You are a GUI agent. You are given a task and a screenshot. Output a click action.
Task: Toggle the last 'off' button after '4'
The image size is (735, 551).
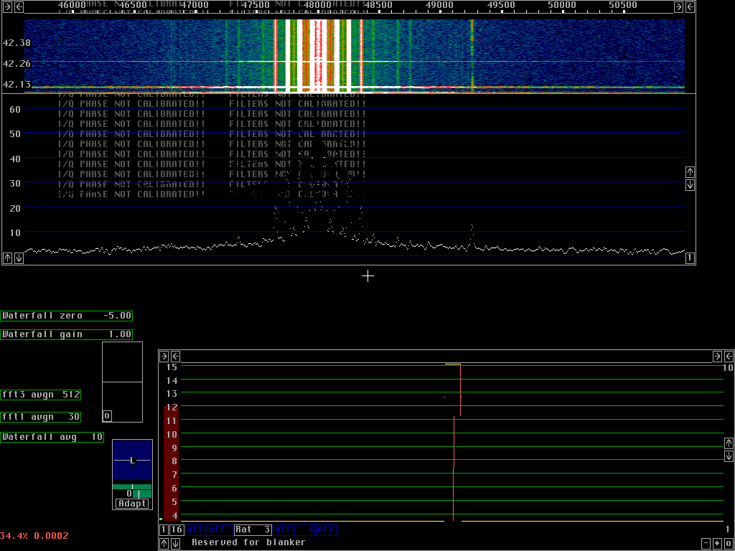(327, 530)
